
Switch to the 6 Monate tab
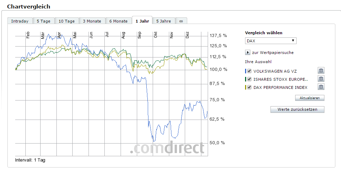coord(118,21)
